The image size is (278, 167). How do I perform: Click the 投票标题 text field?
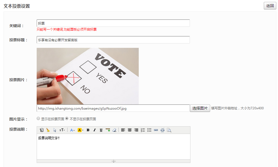113,40
